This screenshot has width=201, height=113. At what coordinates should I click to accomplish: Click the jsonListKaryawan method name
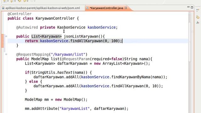pos(81,36)
